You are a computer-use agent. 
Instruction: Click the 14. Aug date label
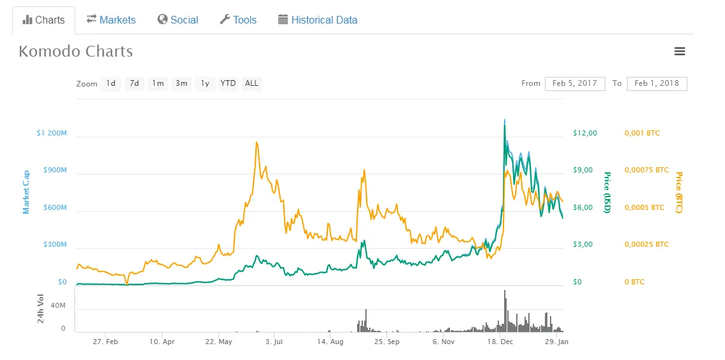331,342
